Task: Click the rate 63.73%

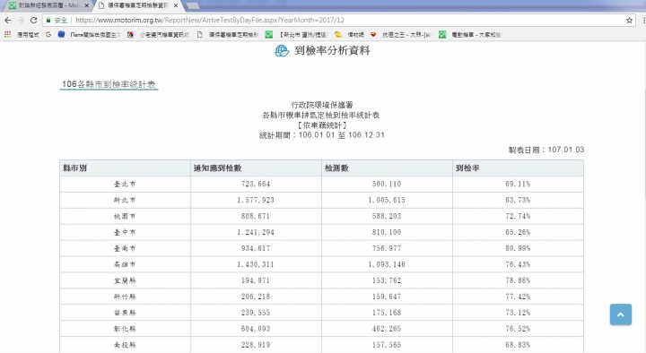Action: tap(518, 200)
